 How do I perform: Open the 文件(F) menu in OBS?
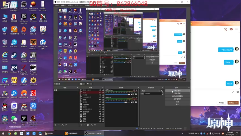57,5
